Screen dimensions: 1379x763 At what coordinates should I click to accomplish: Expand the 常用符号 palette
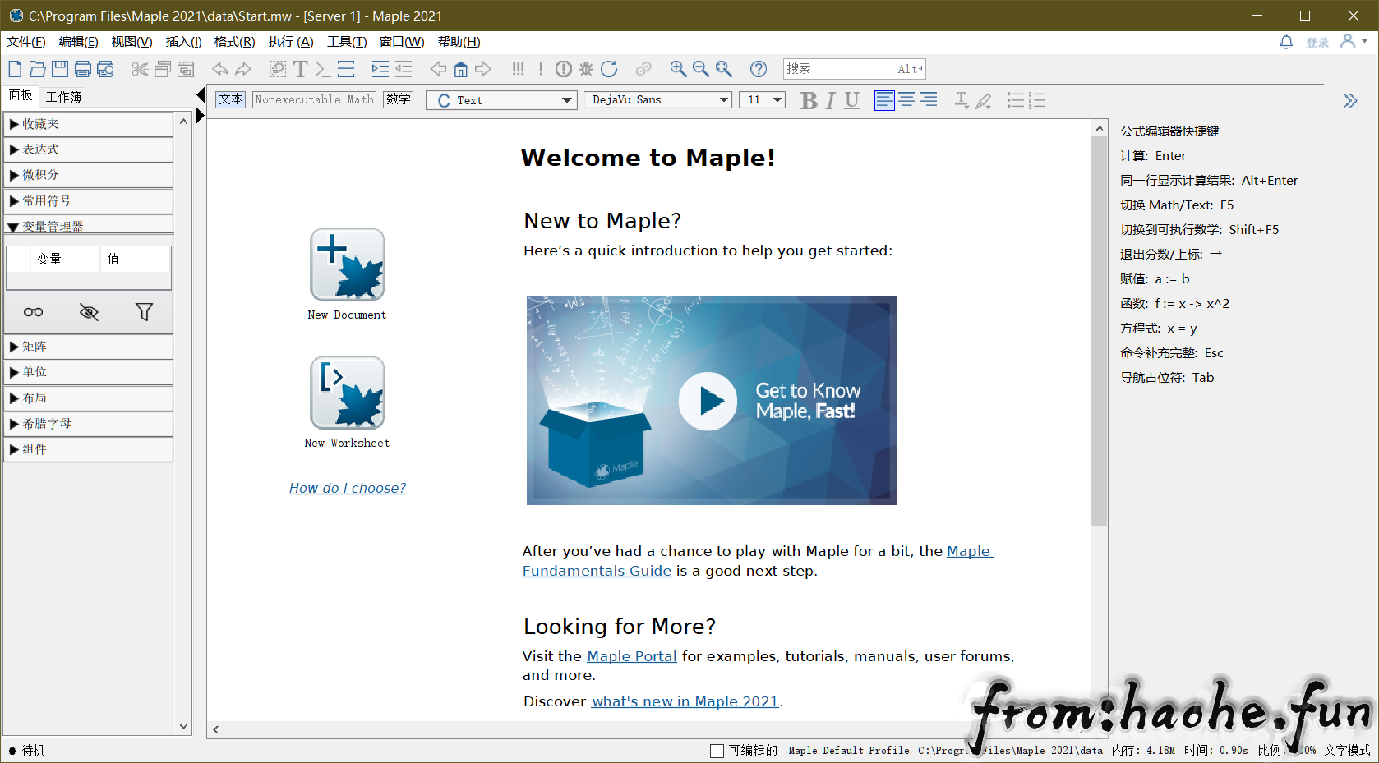tap(88, 201)
